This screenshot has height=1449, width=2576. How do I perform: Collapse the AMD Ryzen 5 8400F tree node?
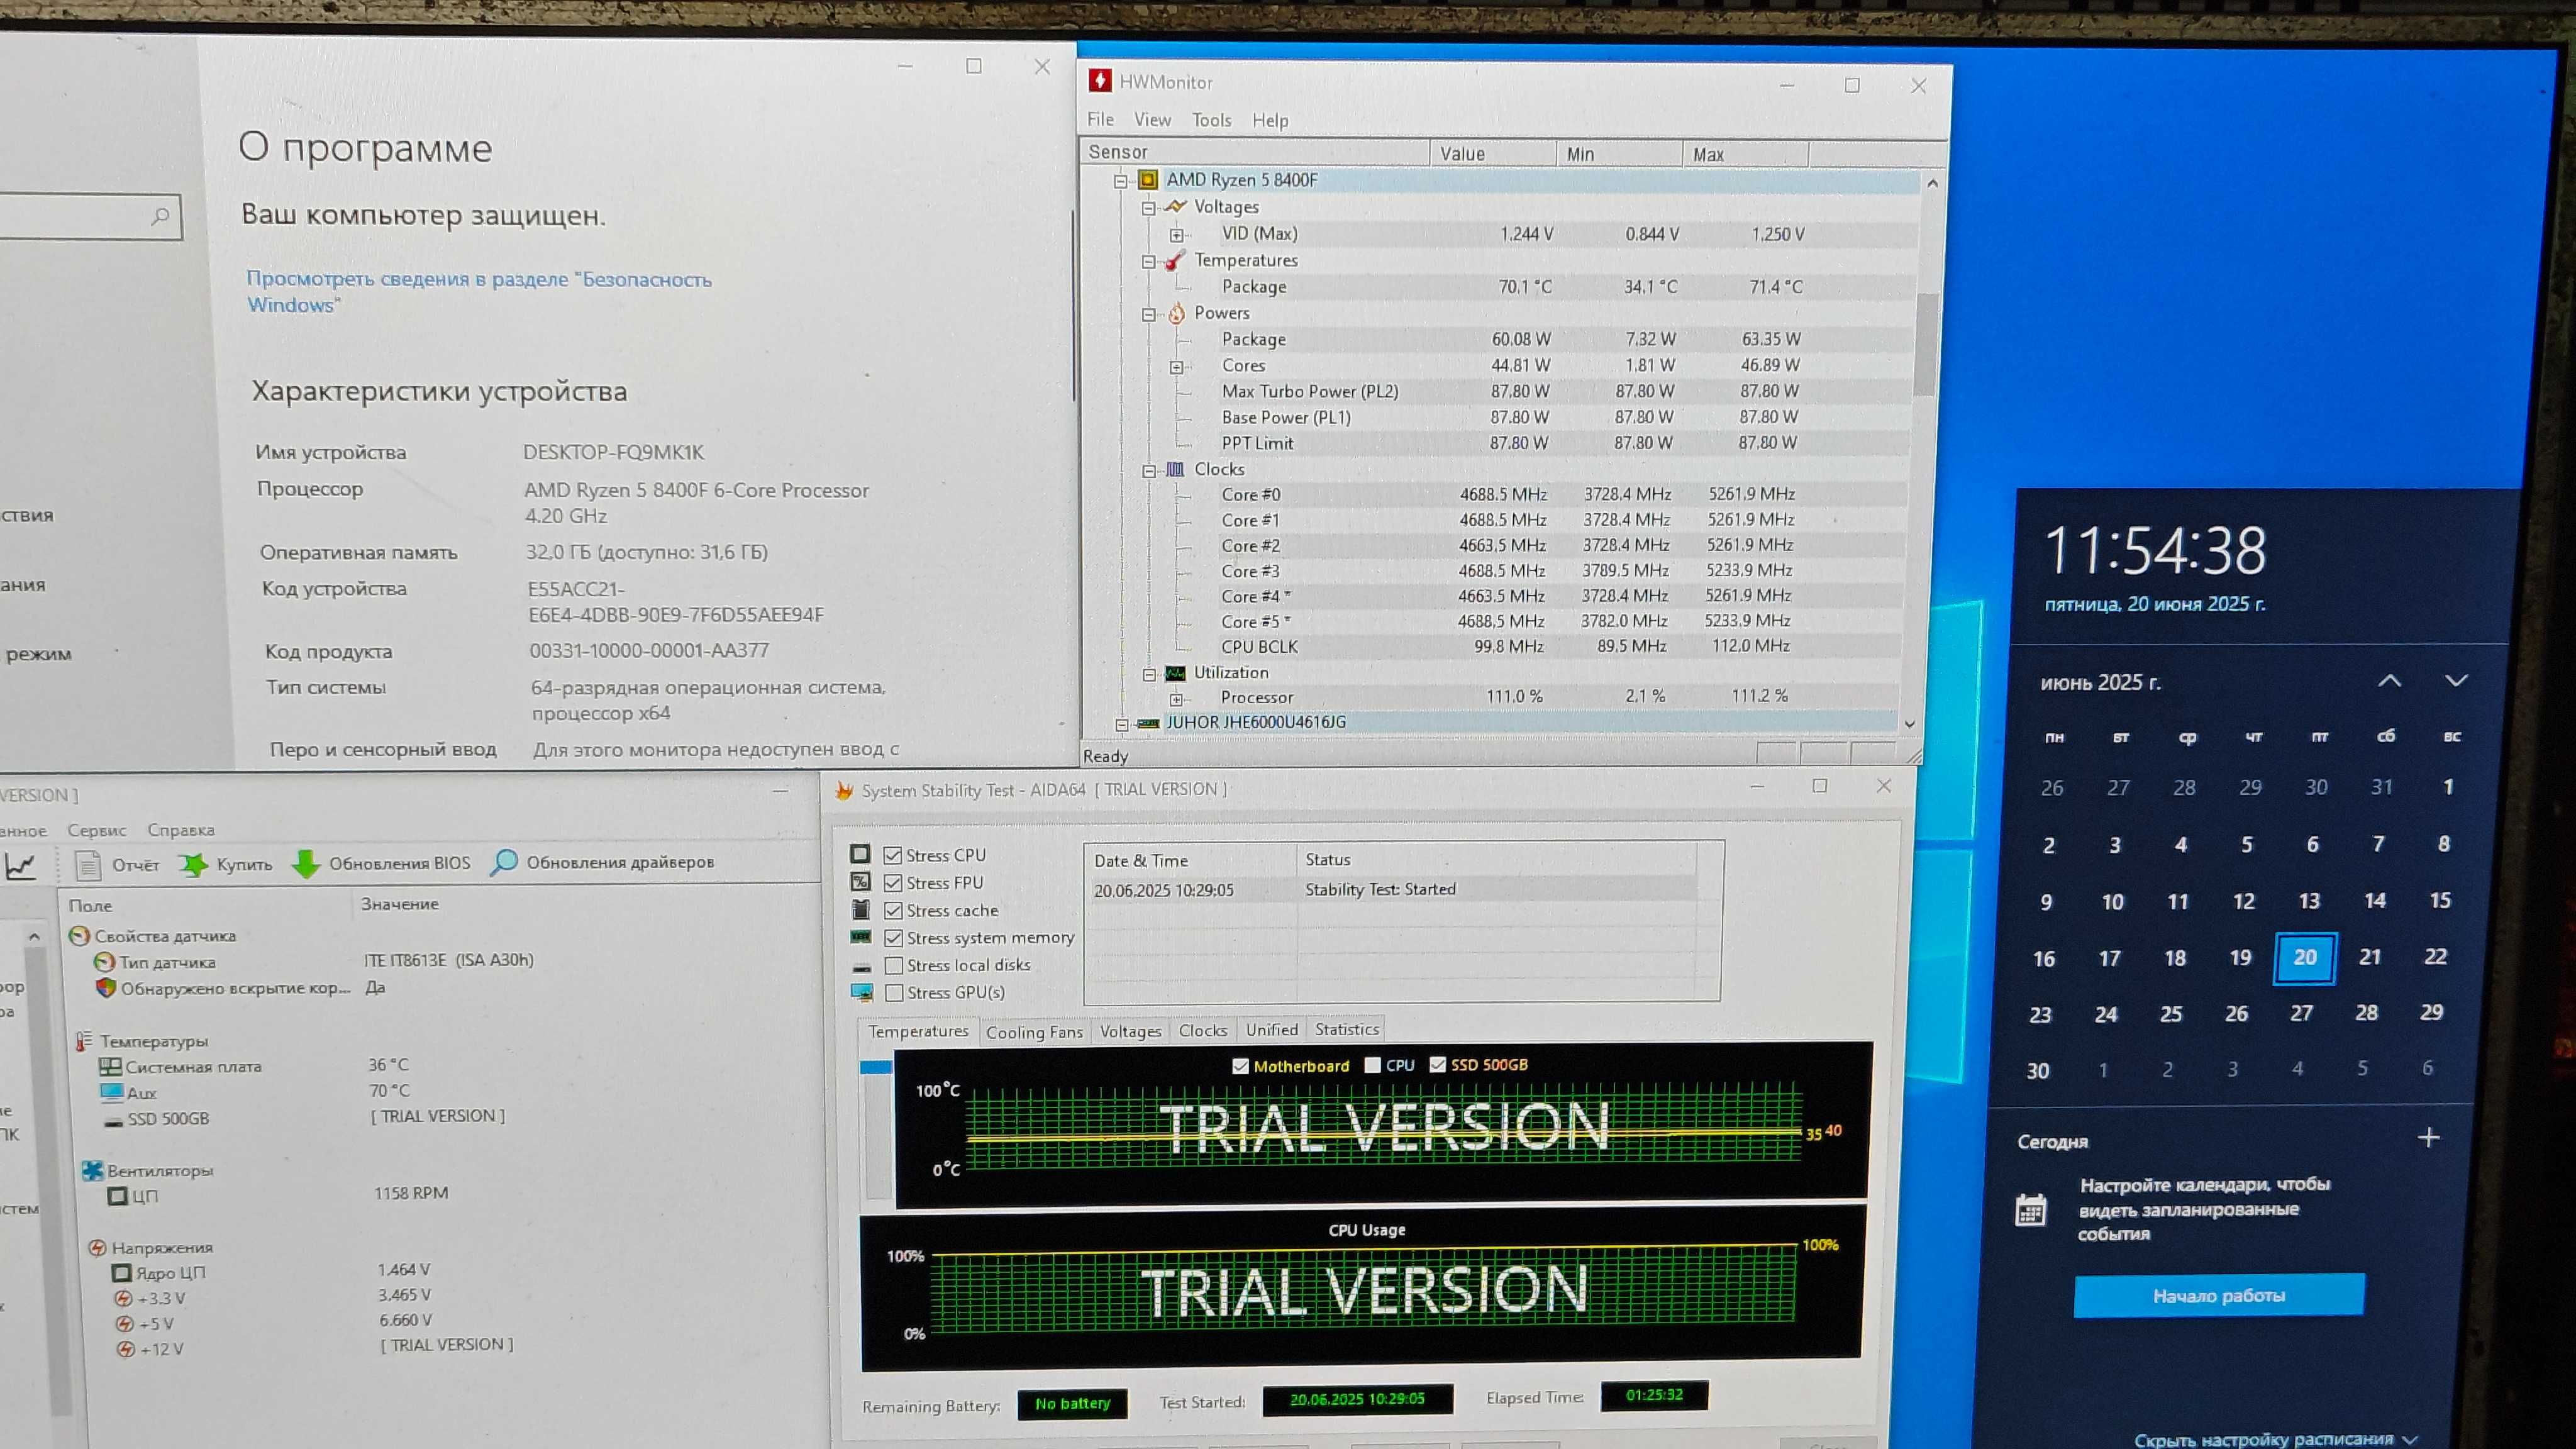[1121, 181]
